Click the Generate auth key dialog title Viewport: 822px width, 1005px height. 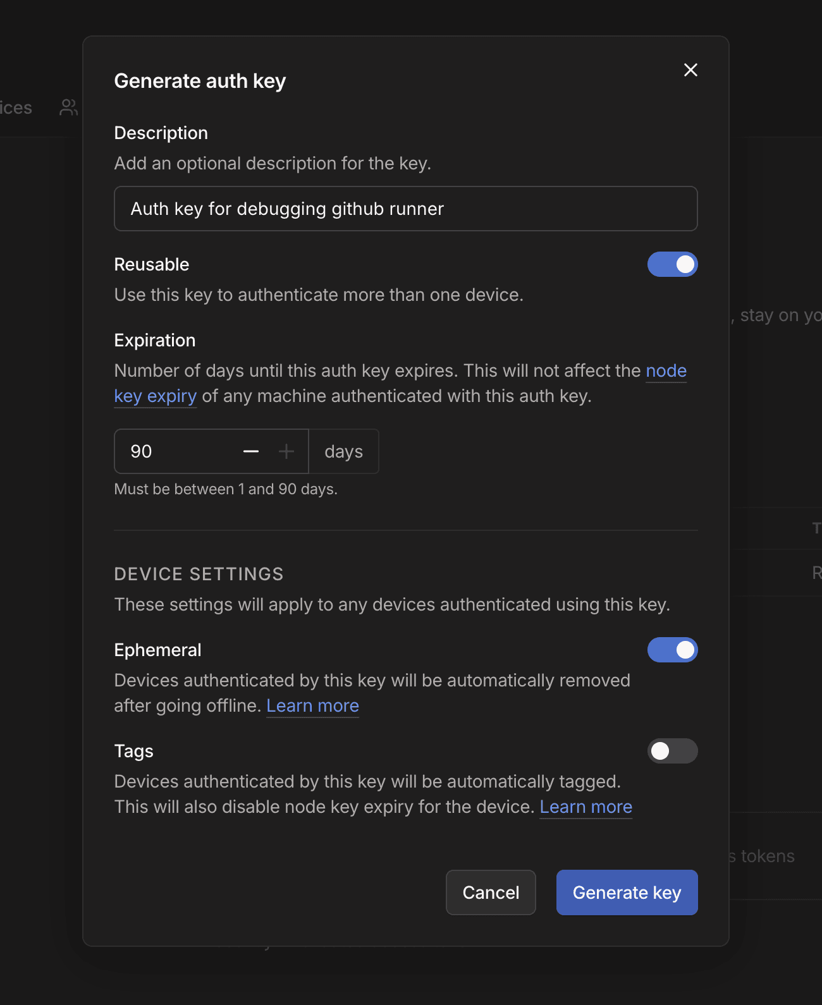200,81
